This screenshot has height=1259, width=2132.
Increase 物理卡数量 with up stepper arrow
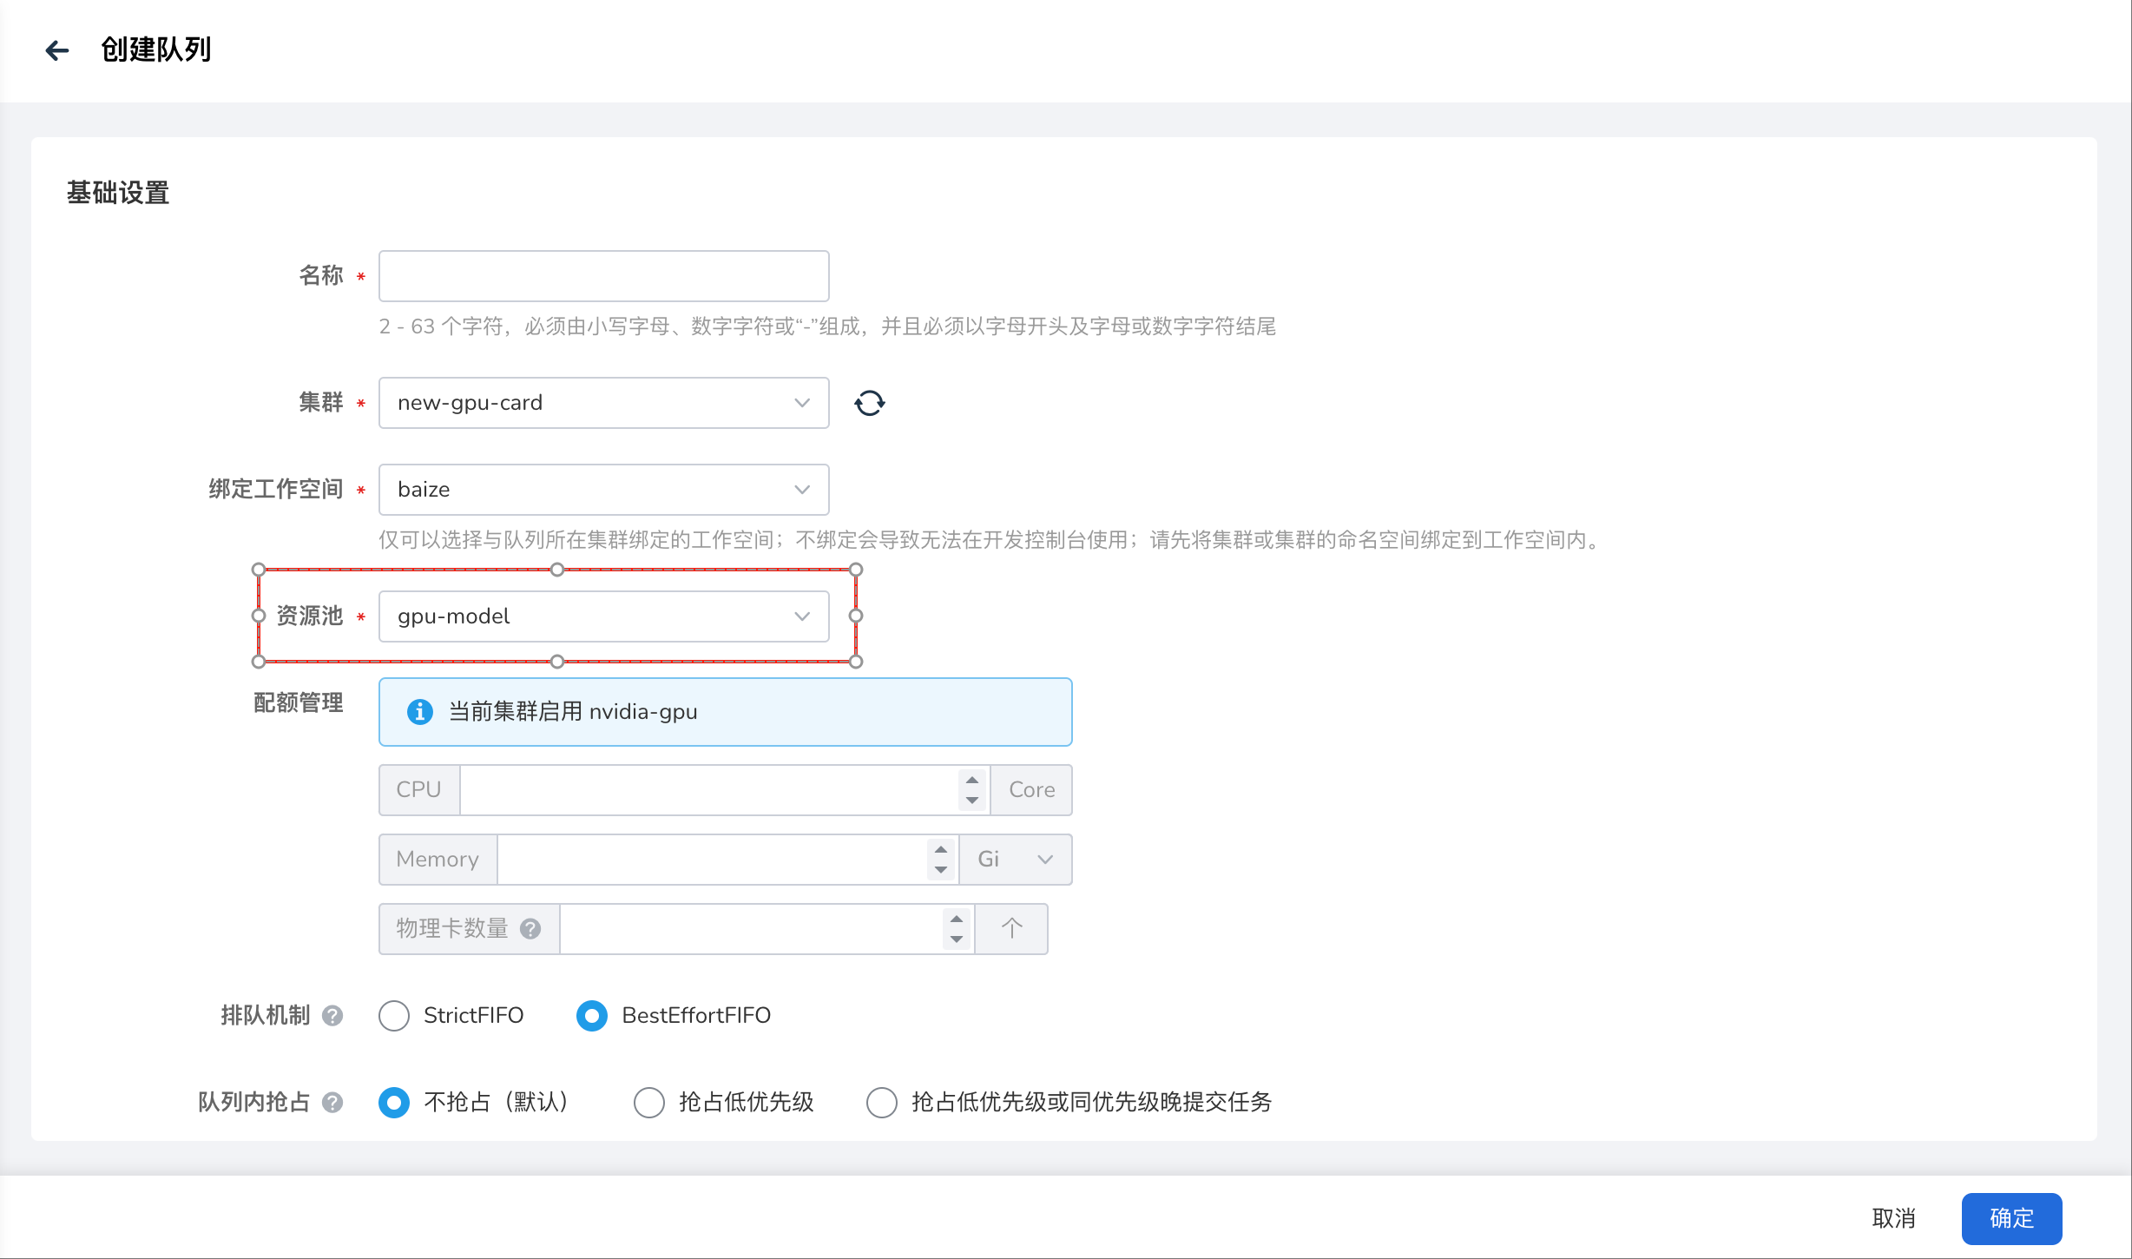[957, 919]
